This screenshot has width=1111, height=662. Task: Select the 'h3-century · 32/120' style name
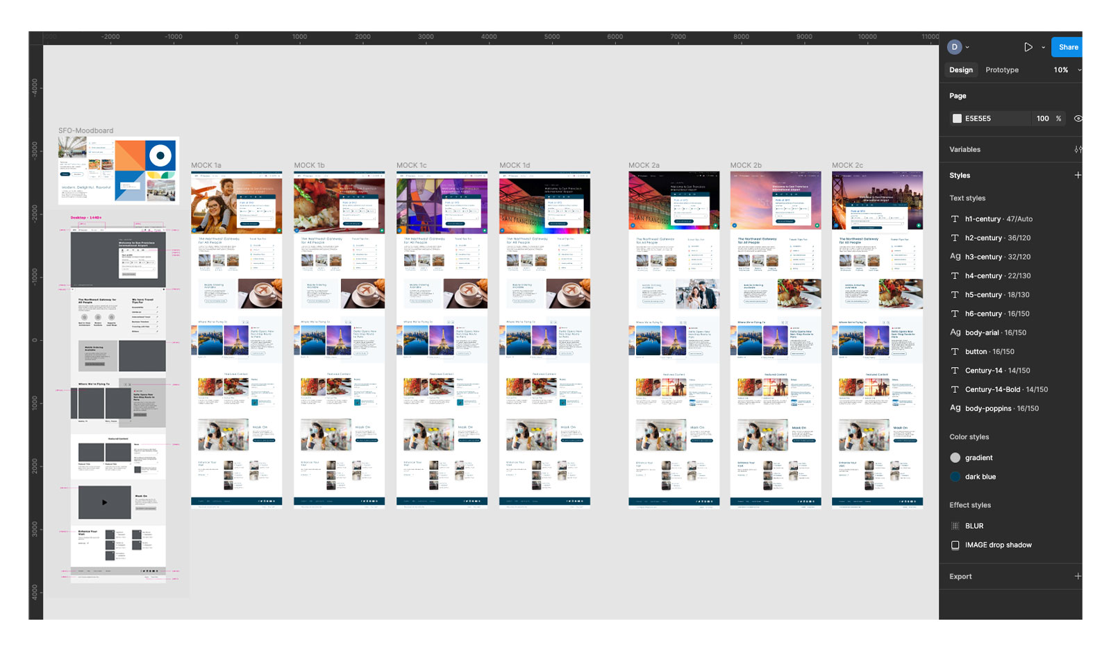pos(998,257)
